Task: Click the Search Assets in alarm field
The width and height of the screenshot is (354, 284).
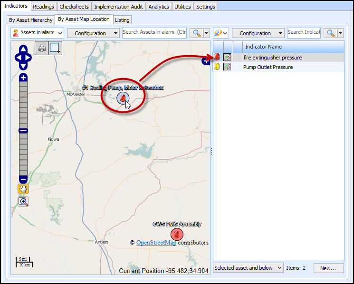Action: click(x=154, y=32)
